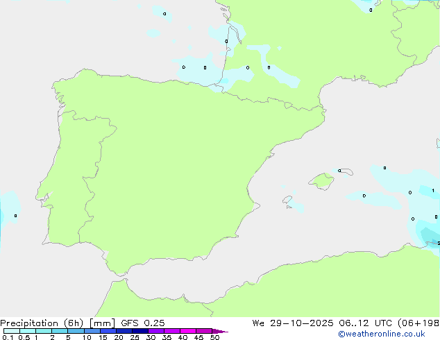
Task: Click the 15–20 mm legend swatch
Action: [108, 331]
